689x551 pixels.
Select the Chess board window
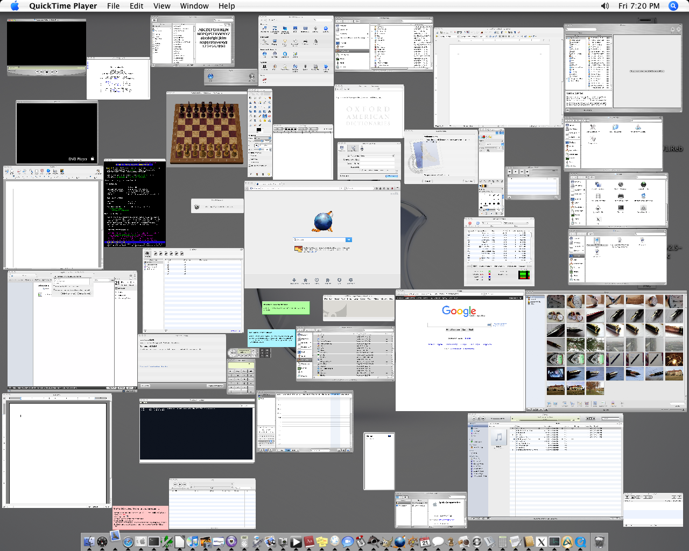click(x=206, y=129)
